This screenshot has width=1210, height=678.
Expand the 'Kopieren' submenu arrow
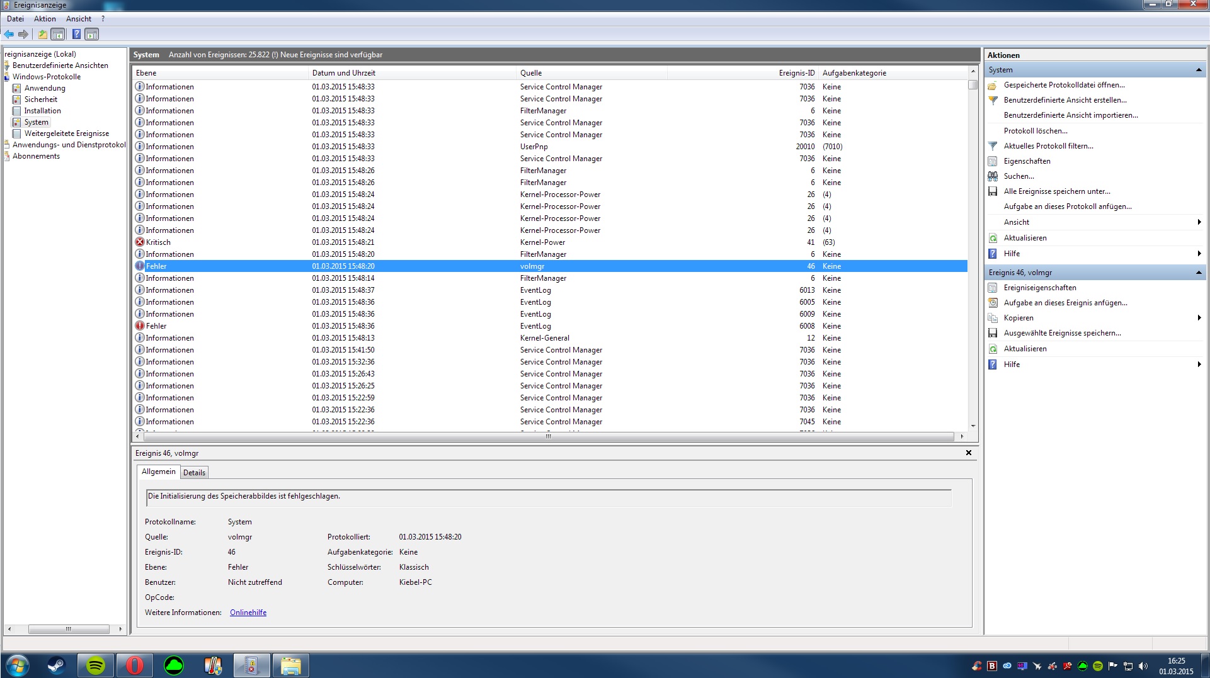1199,318
